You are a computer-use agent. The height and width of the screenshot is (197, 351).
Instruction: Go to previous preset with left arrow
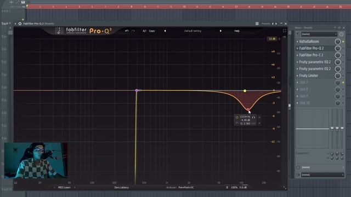pyautogui.click(x=165, y=31)
